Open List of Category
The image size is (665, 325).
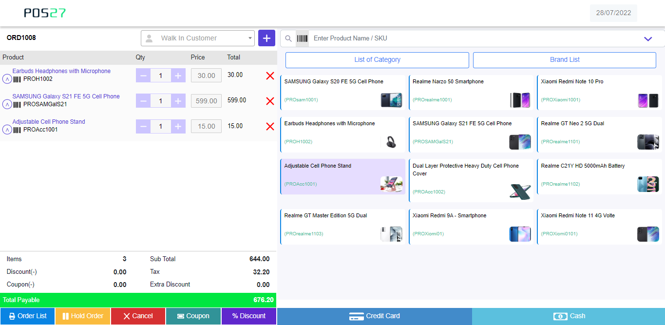coord(377,60)
